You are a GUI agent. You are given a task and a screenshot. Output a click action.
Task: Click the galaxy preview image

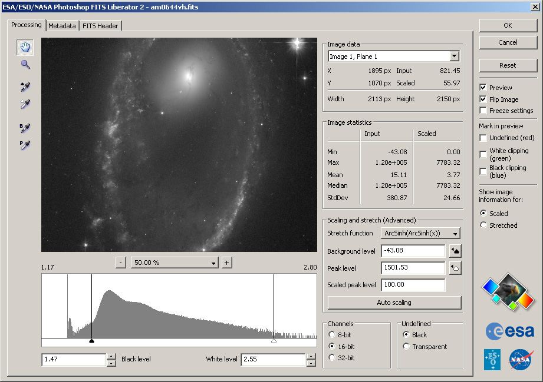click(x=179, y=145)
